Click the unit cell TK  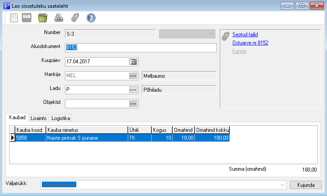click(x=140, y=138)
